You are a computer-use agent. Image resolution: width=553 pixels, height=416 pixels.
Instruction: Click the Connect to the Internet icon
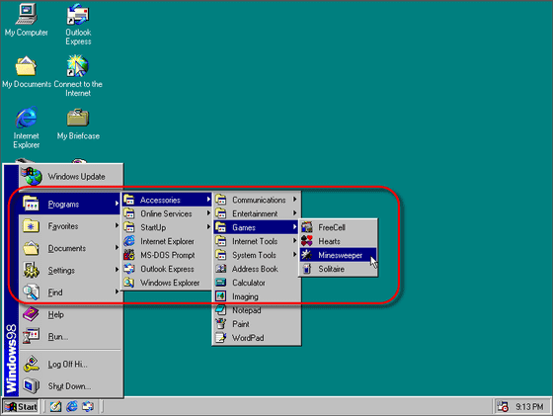coord(78,76)
